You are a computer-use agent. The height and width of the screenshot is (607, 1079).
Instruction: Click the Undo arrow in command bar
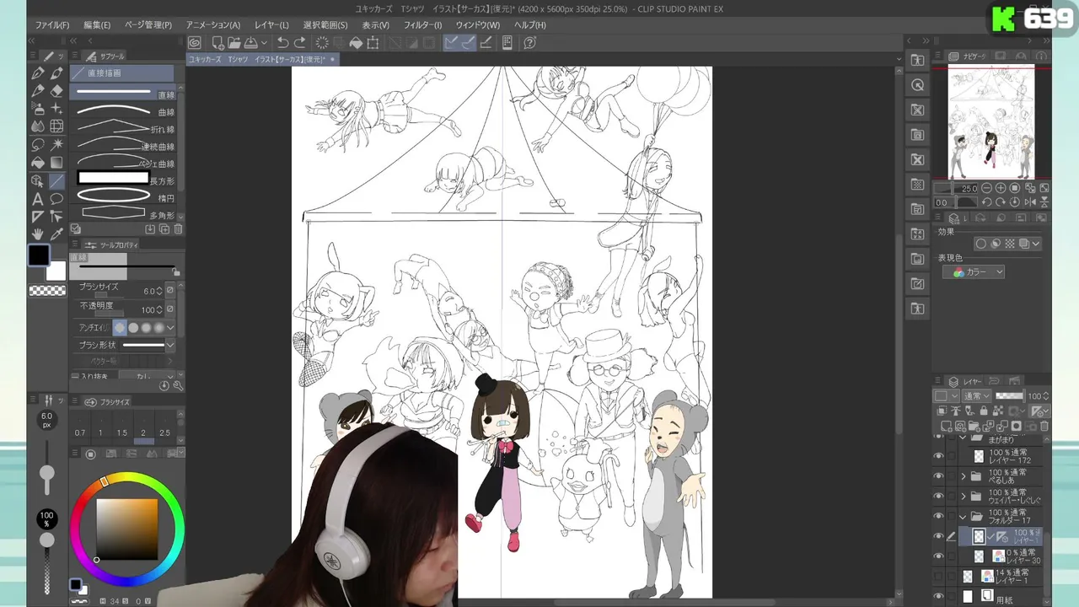coord(283,43)
